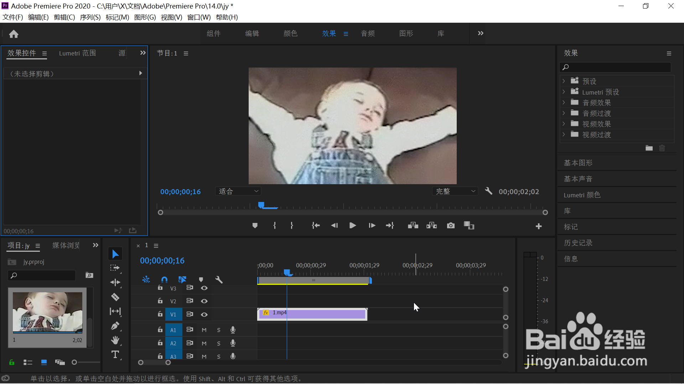This screenshot has width=684, height=384.
Task: Toggle V1 track output eye icon
Action: click(x=204, y=315)
